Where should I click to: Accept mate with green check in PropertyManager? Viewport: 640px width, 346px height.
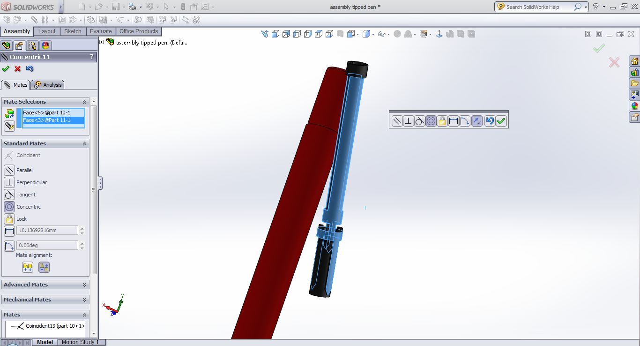6,69
